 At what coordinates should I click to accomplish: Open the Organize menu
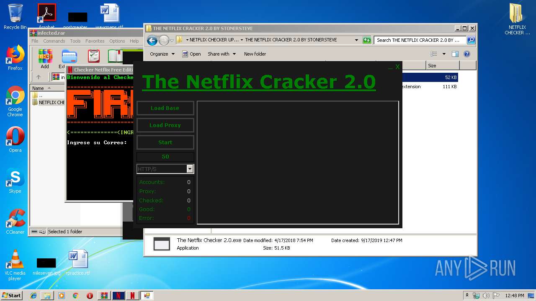162,54
